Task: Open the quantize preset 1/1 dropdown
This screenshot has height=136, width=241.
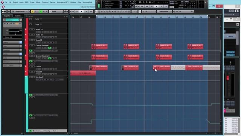Action: click(183, 11)
